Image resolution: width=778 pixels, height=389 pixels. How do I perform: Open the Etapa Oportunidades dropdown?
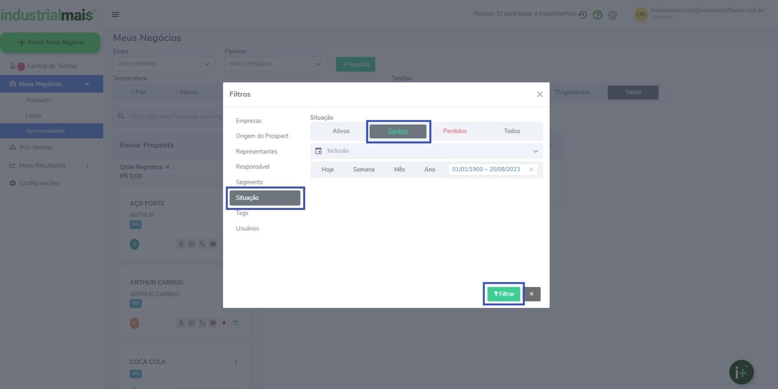tap(163, 64)
